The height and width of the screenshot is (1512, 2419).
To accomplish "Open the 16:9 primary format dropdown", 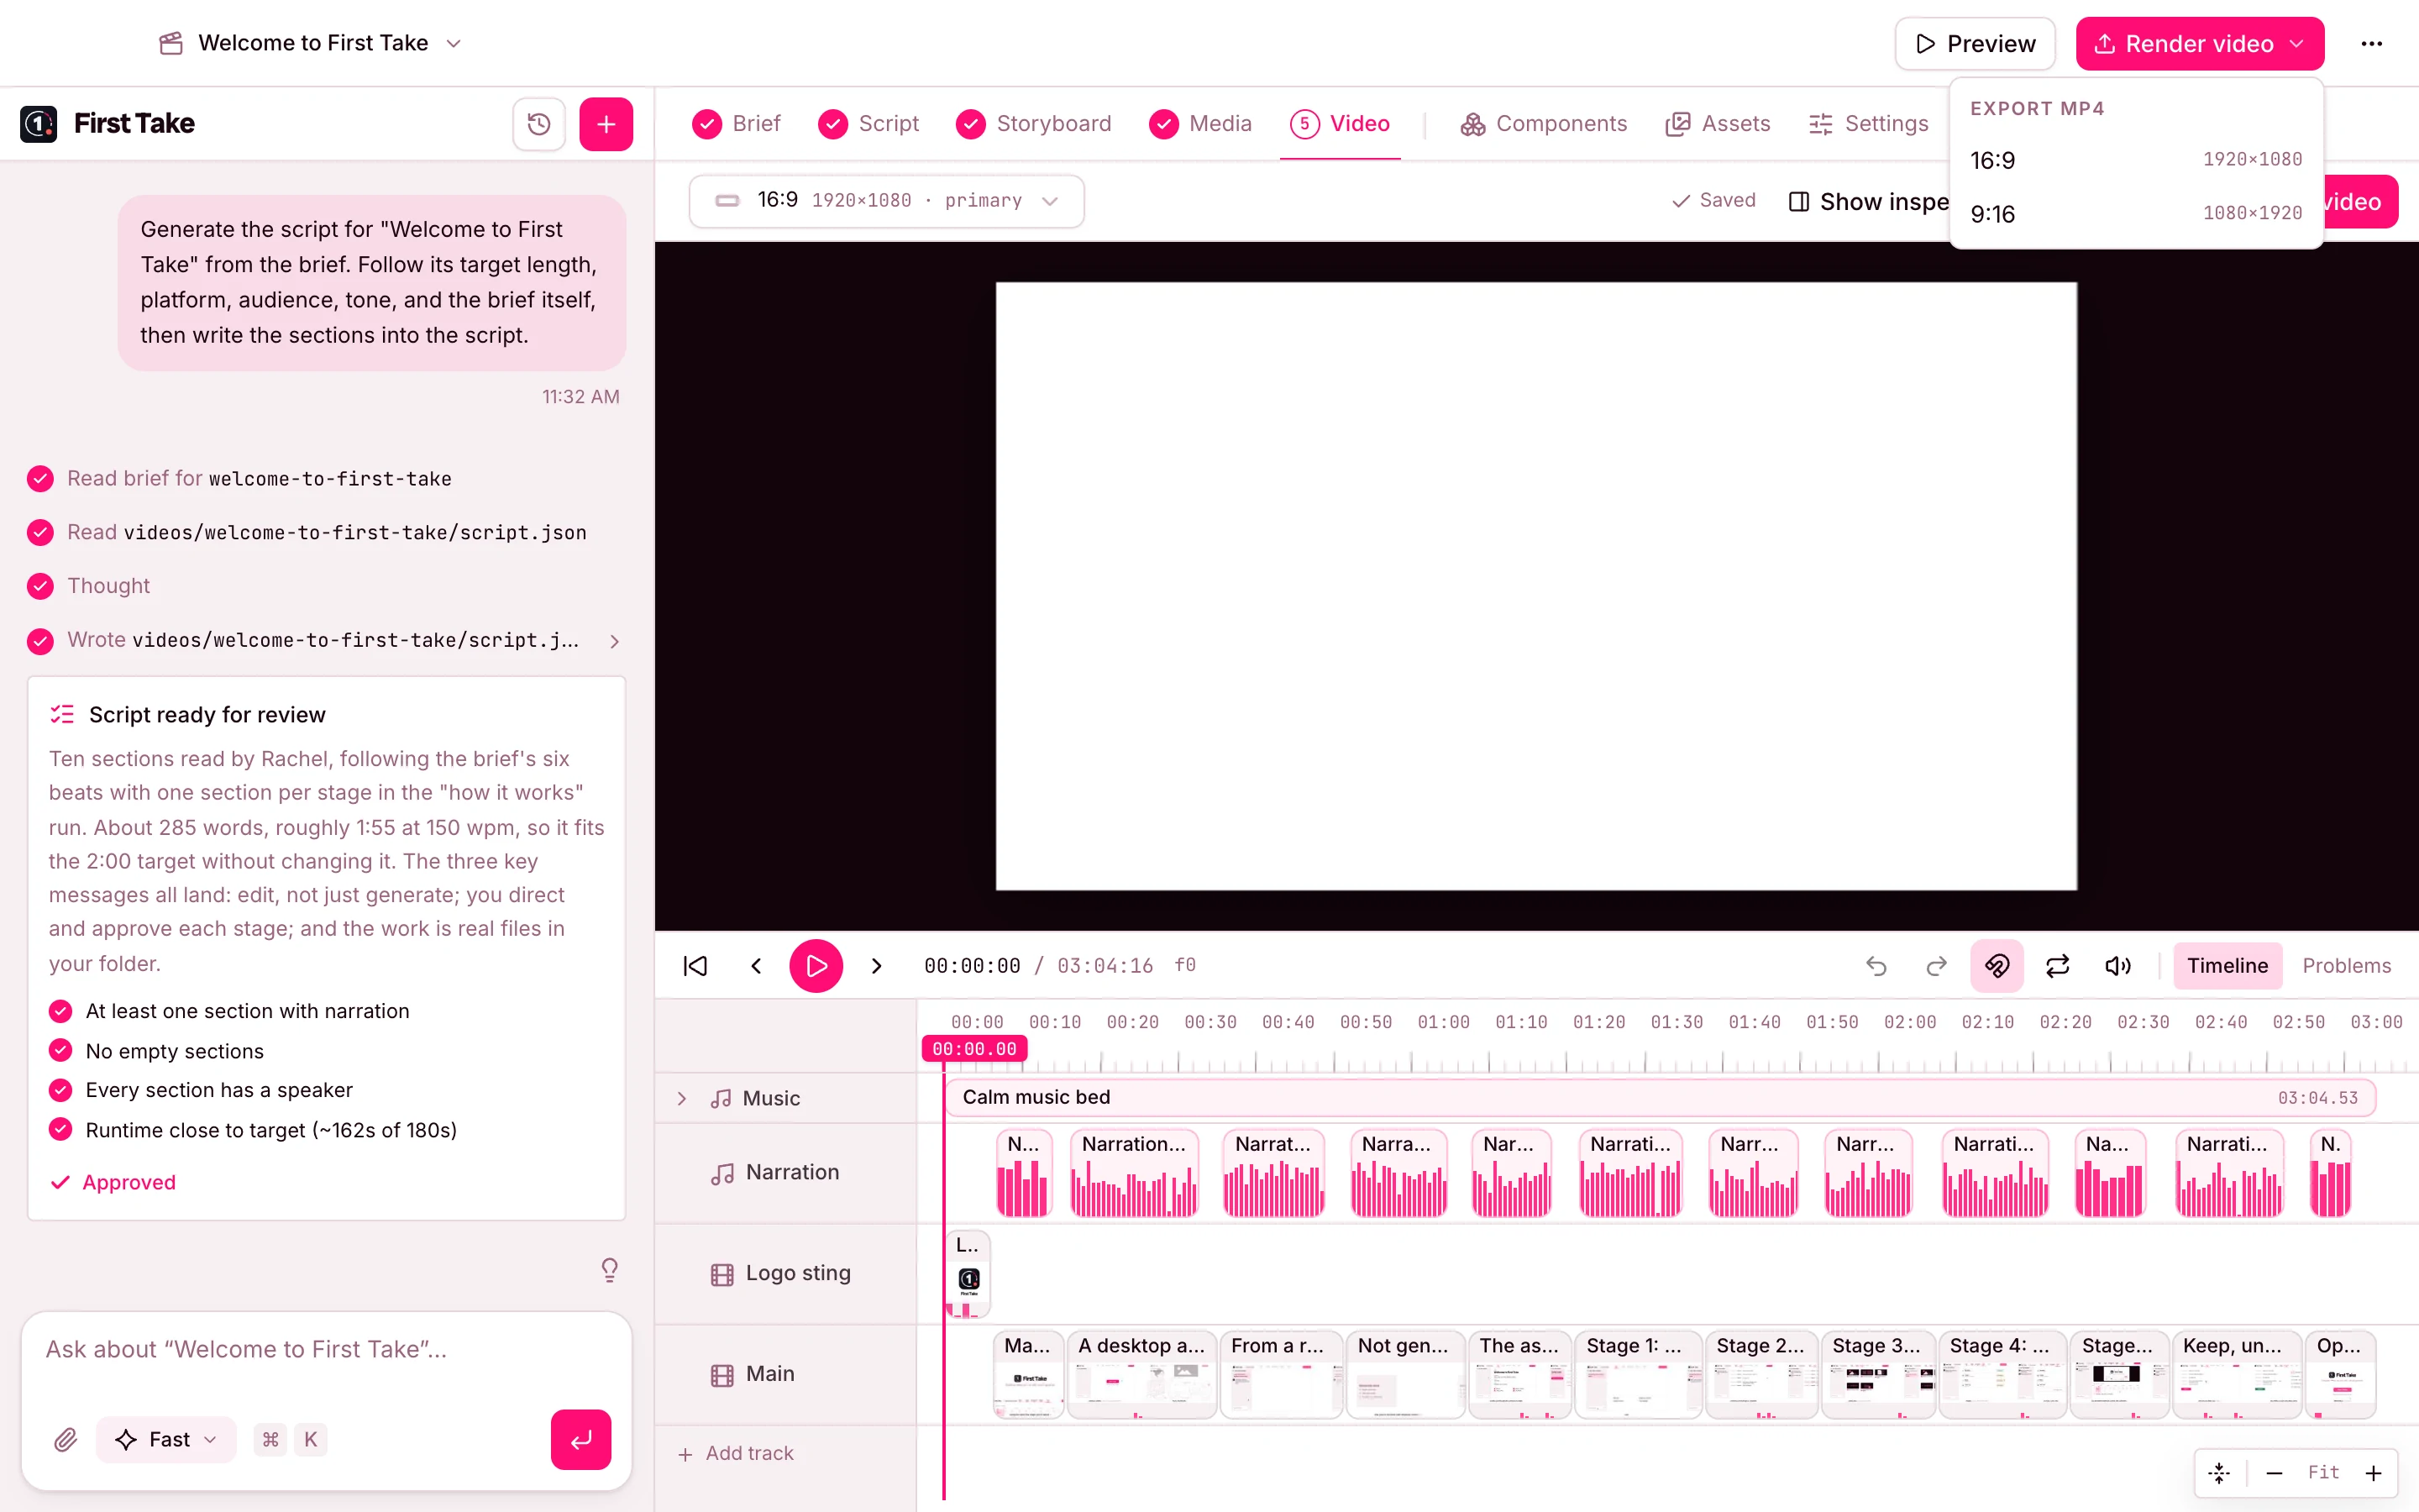I will point(887,201).
